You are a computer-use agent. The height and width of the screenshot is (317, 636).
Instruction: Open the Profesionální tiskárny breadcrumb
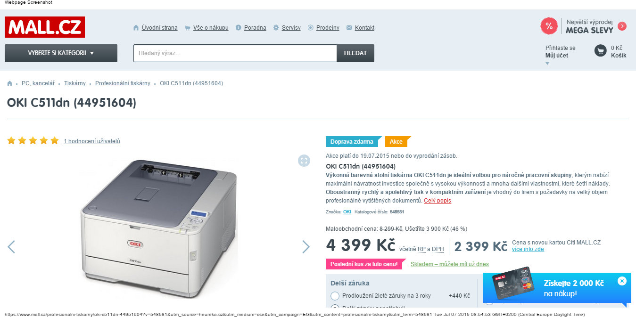tap(123, 83)
